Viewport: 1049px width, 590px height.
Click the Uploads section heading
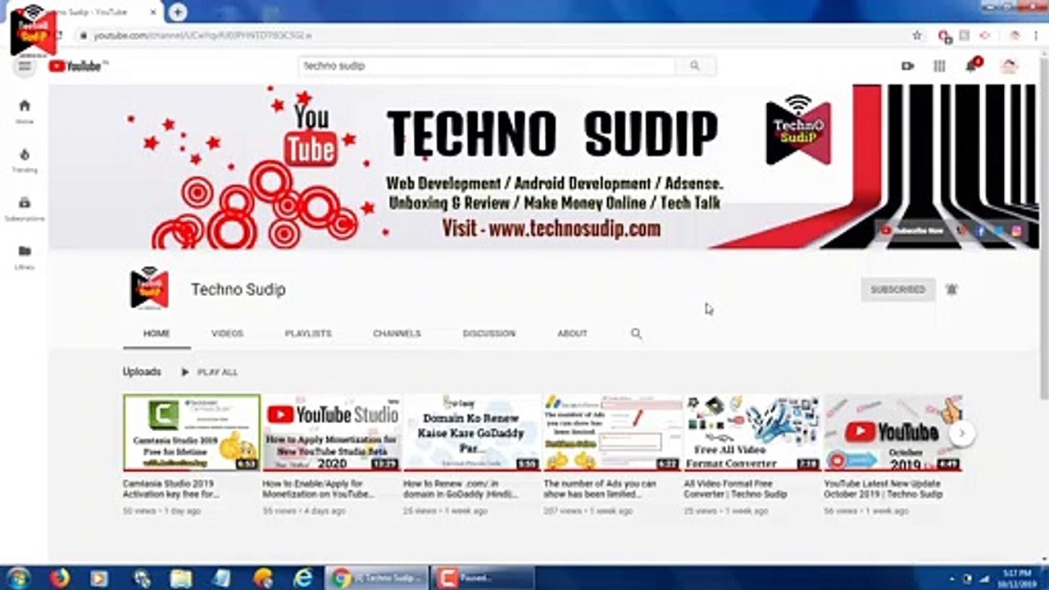tap(142, 372)
